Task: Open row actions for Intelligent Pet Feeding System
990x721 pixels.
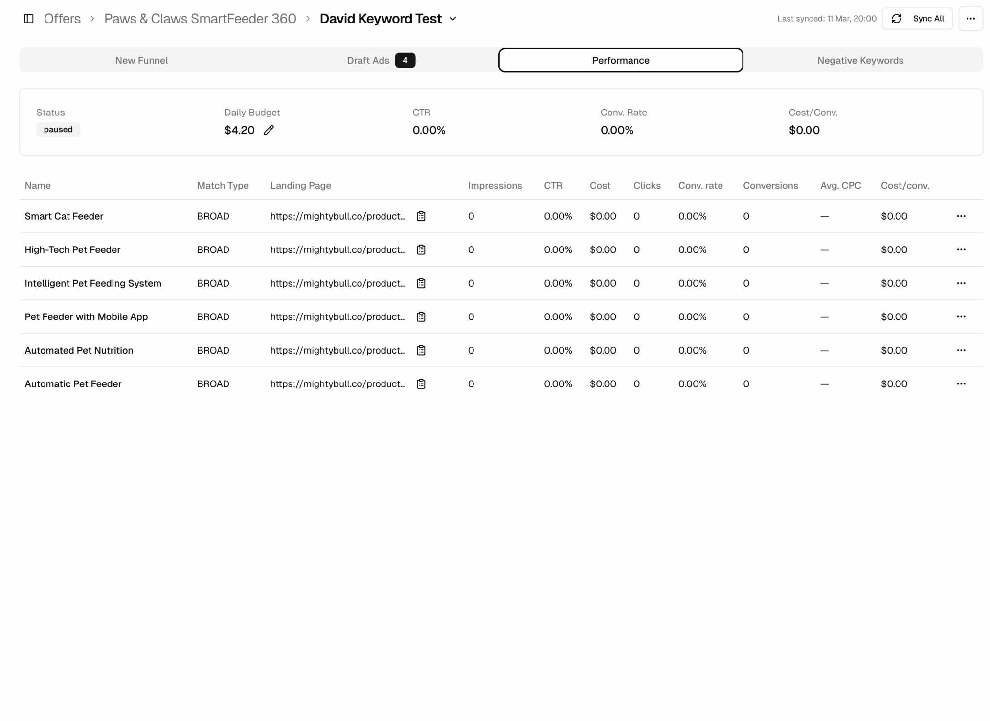Action: click(961, 283)
